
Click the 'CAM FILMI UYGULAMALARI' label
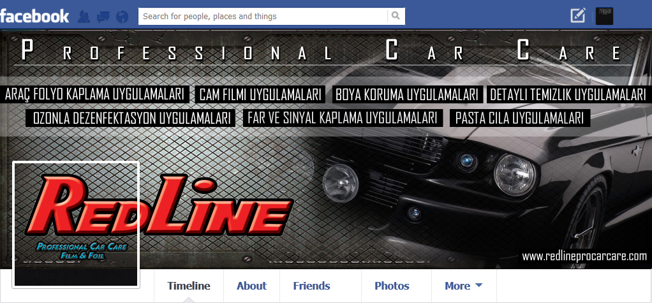260,95
